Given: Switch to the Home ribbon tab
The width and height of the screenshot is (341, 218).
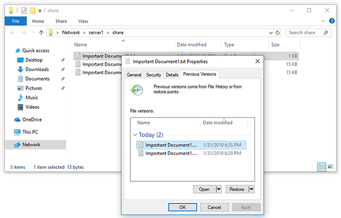Looking at the screenshot, I should (38, 21).
